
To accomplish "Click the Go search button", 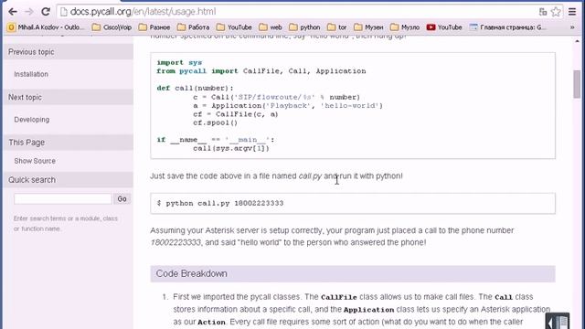I will pos(122,199).
